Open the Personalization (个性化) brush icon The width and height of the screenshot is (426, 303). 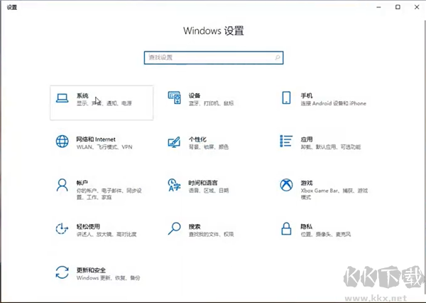pyautogui.click(x=174, y=142)
